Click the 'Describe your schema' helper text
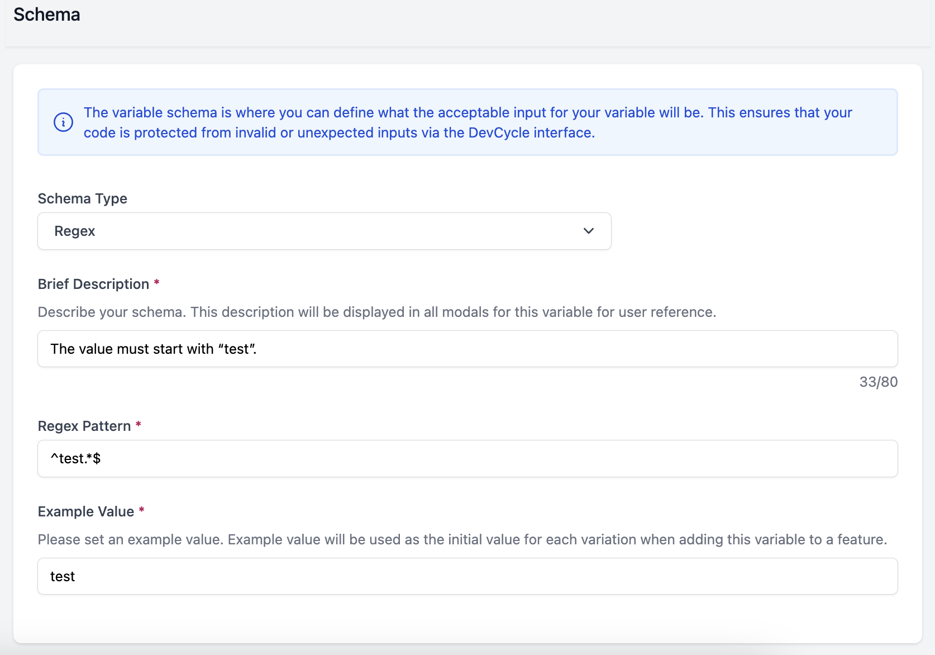Screen dimensions: 935x655 [376, 312]
